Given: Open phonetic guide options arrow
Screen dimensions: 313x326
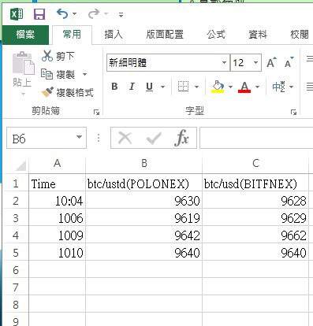Looking at the screenshot, I should click(291, 87).
